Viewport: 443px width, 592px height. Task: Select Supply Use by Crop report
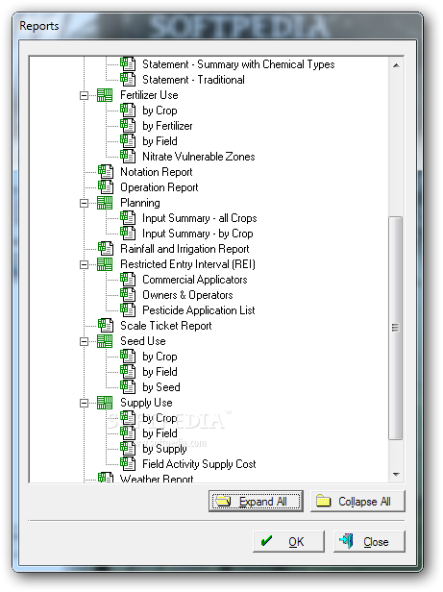[160, 418]
